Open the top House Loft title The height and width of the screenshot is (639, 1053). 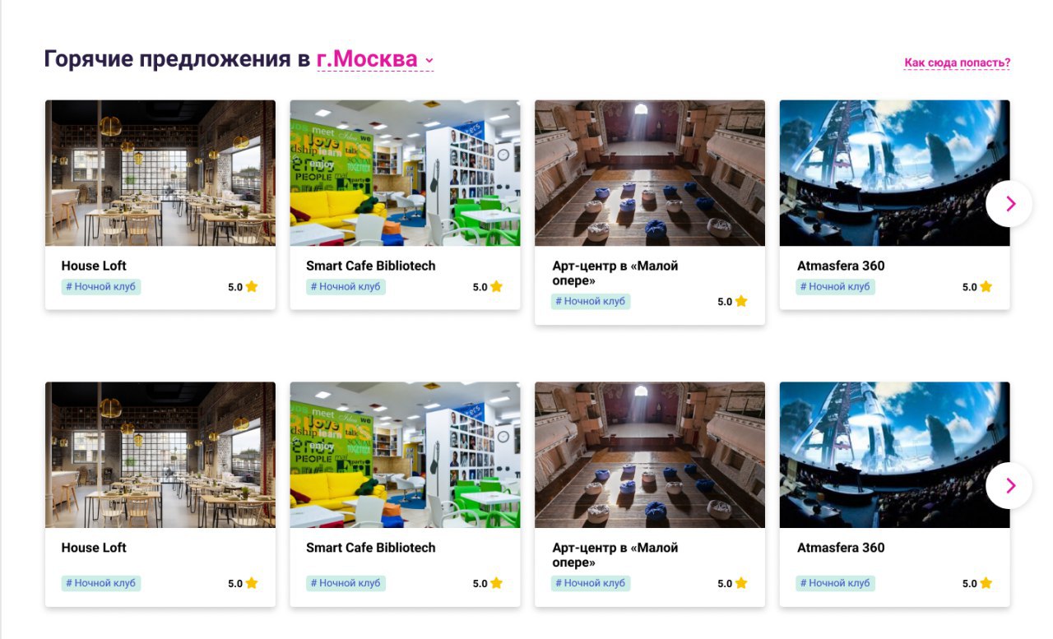[x=94, y=266]
